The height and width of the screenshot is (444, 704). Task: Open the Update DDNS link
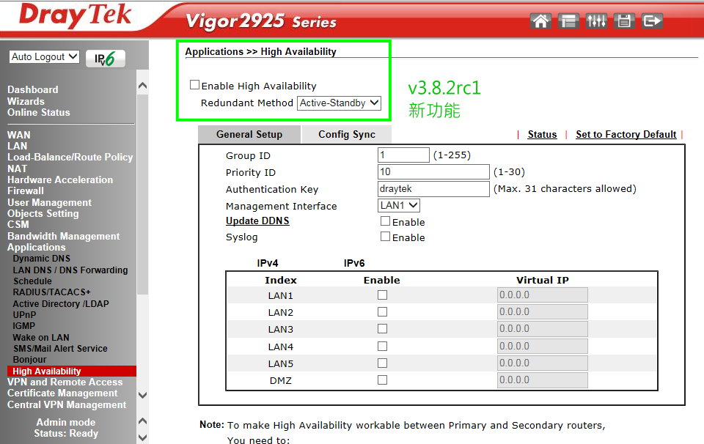[x=257, y=221]
